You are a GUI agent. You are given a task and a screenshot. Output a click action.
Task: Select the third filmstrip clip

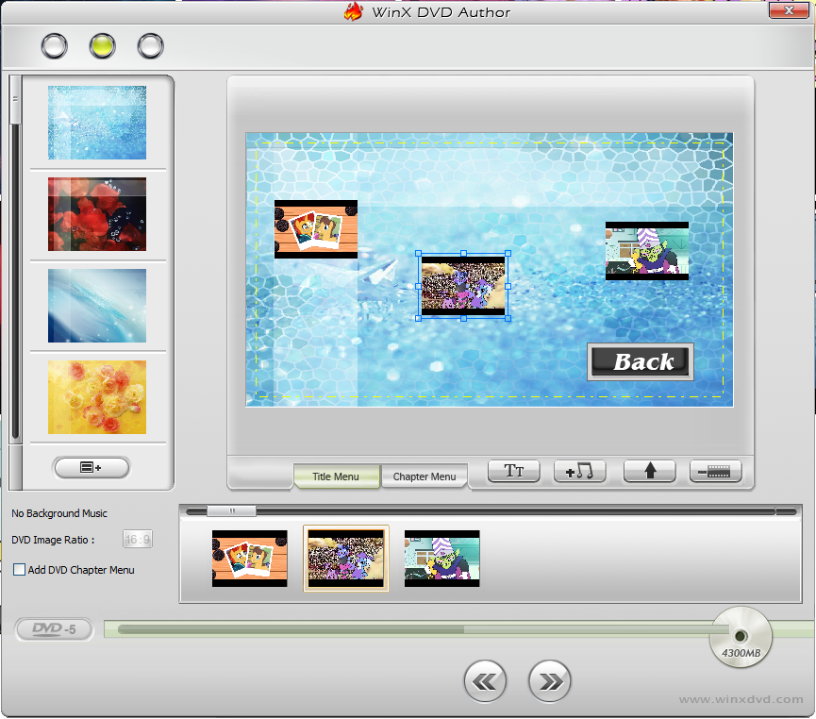[x=442, y=559]
